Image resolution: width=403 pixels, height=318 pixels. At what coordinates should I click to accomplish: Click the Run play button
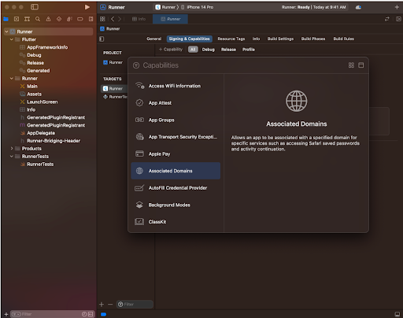pos(87,7)
